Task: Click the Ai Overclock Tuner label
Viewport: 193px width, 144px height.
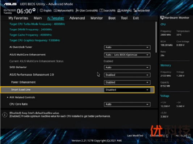Action: (x=21, y=47)
